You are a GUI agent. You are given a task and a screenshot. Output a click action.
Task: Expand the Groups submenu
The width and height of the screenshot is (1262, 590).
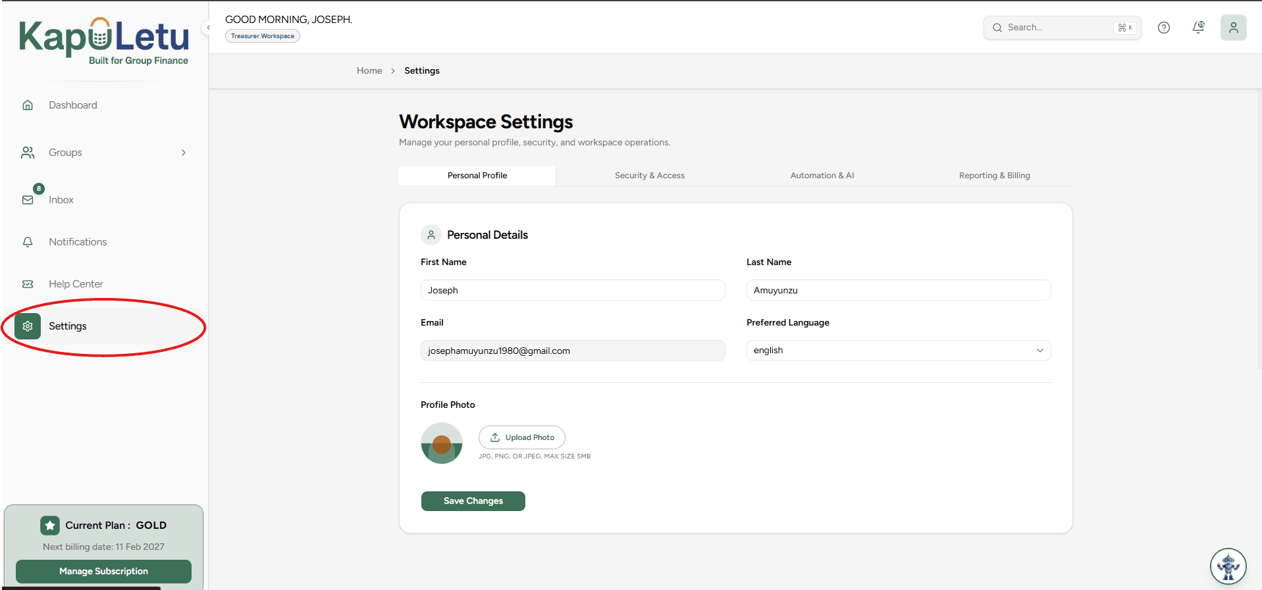pyautogui.click(x=184, y=153)
